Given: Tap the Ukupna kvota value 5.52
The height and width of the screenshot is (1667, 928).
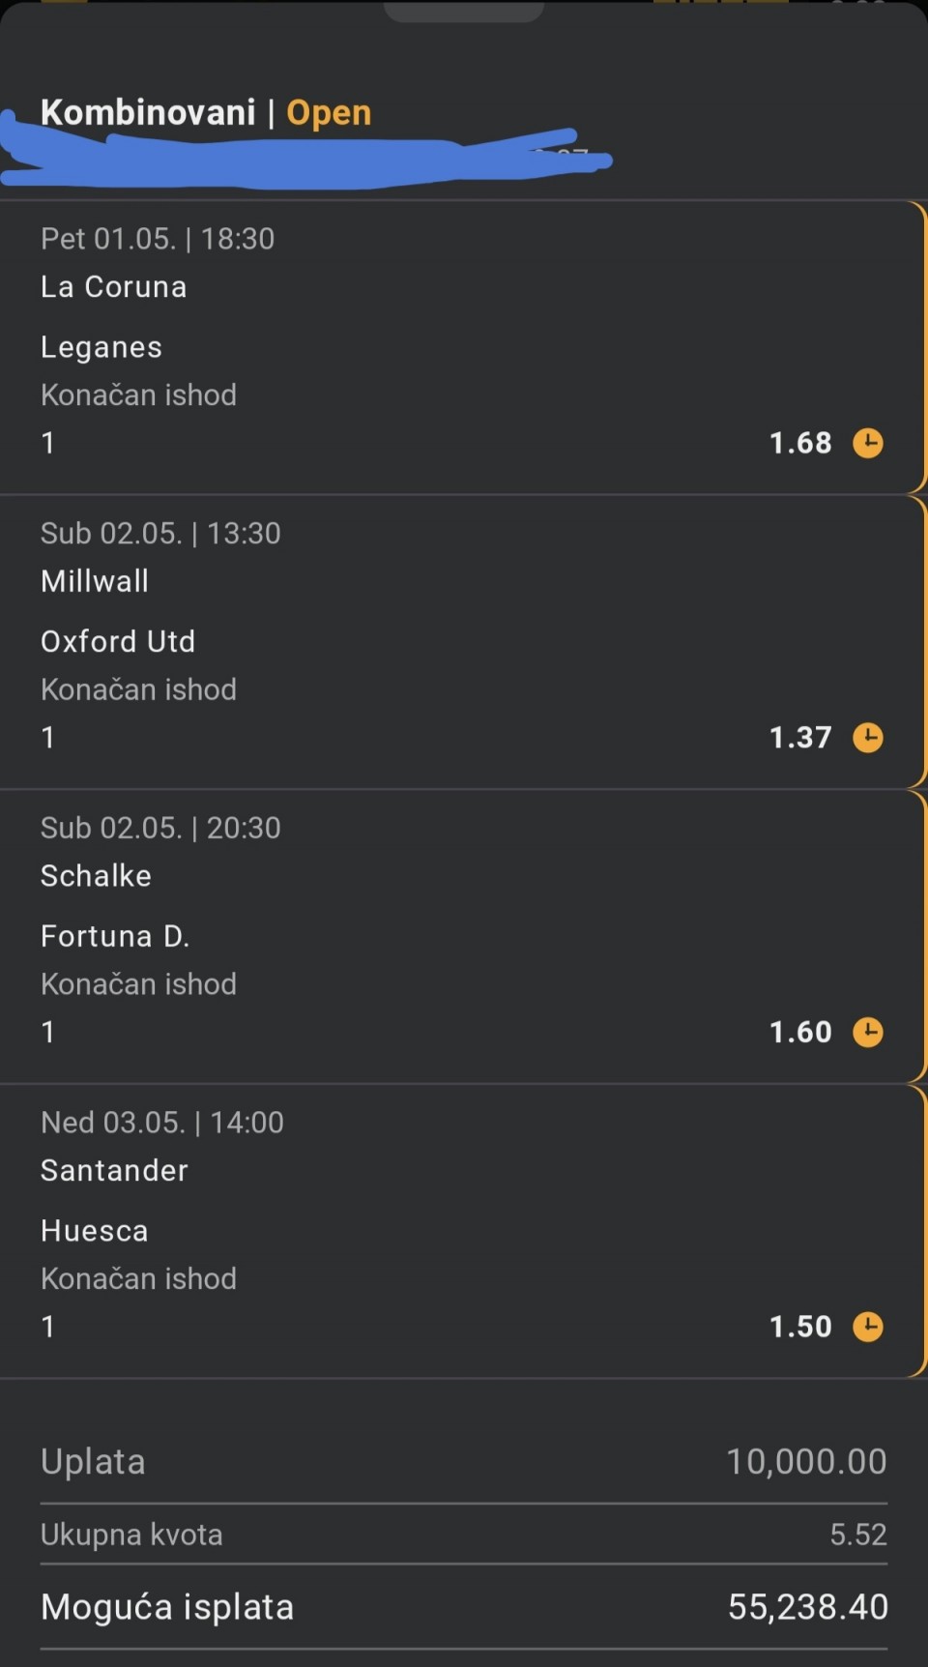Looking at the screenshot, I should coord(857,1535).
